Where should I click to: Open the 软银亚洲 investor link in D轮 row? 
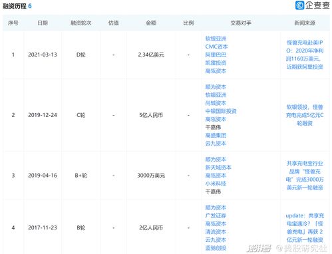[216, 39]
